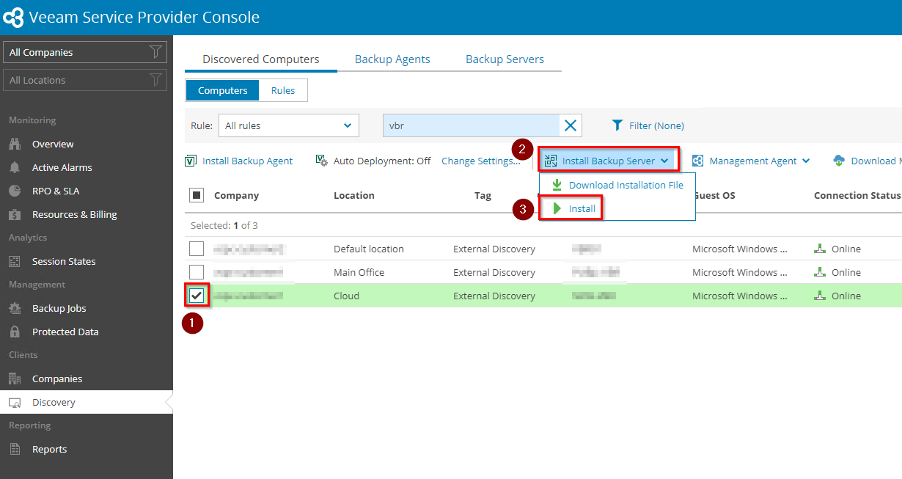
Task: Expand the Install Backup Server dropdown
Action: click(608, 161)
